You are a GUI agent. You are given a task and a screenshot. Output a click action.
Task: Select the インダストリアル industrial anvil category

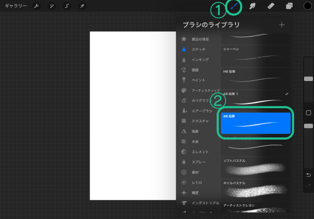(200, 203)
